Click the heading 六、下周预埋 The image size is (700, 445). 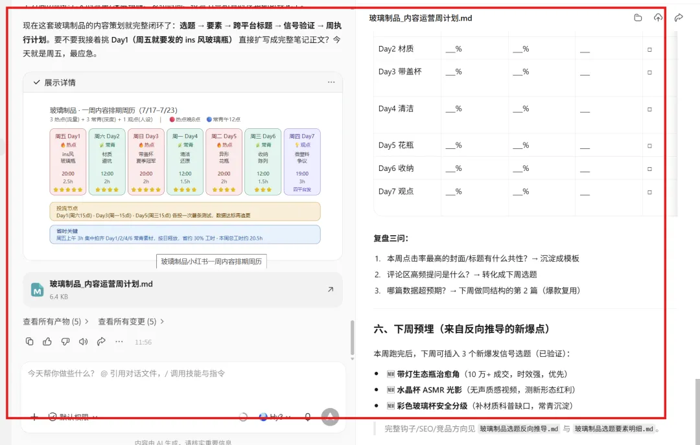click(x=461, y=330)
